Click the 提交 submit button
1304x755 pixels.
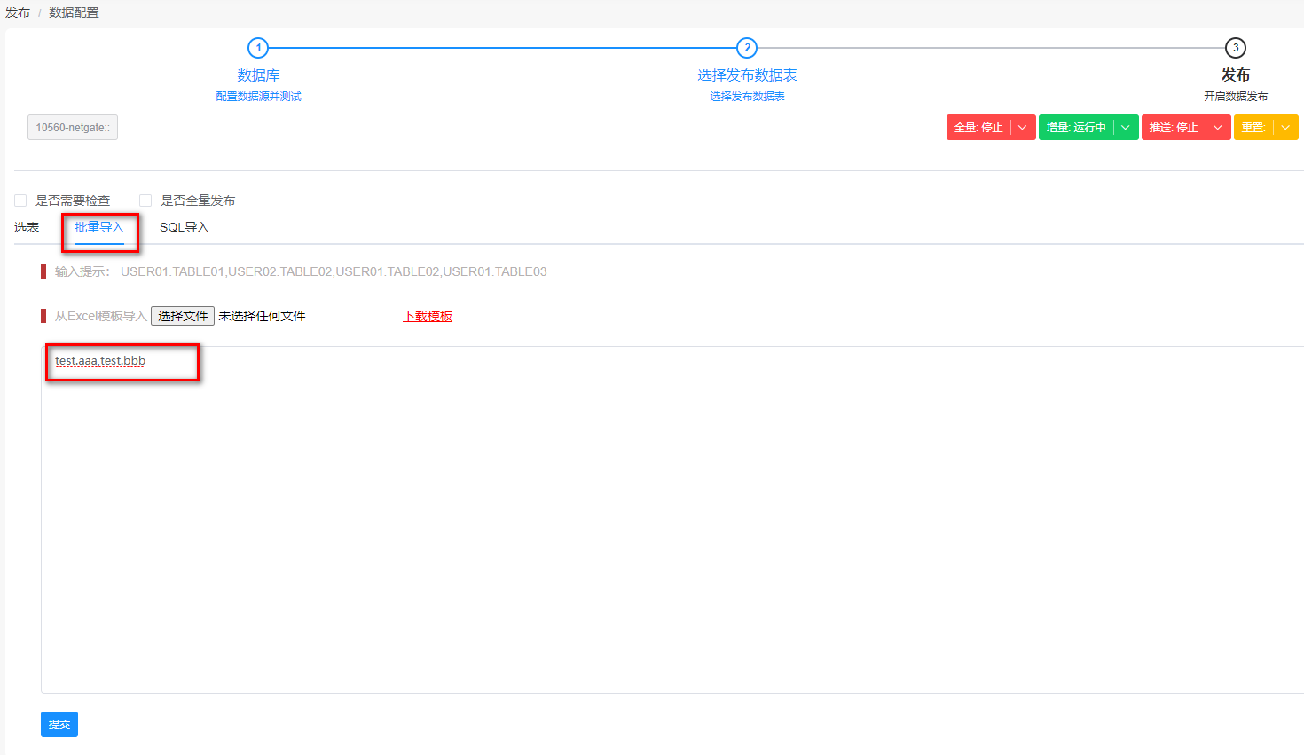(59, 725)
